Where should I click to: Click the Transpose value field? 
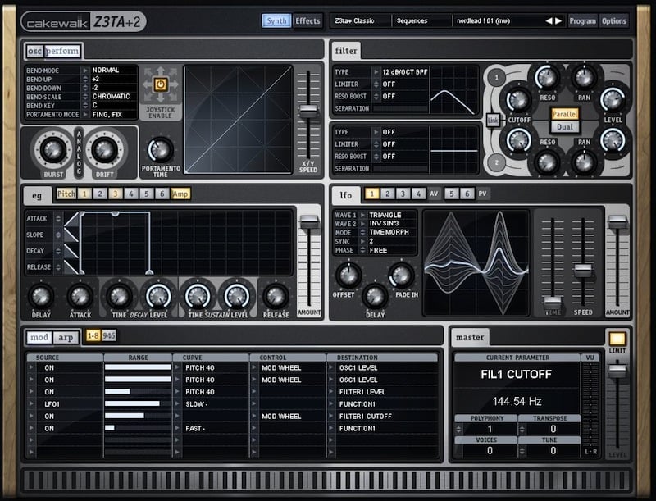pyautogui.click(x=553, y=429)
